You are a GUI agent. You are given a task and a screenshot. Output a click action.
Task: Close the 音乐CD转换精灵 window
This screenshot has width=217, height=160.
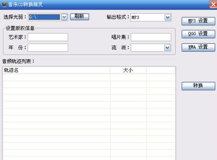[213, 4]
